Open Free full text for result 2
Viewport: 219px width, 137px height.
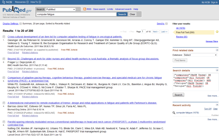click(13, 72)
